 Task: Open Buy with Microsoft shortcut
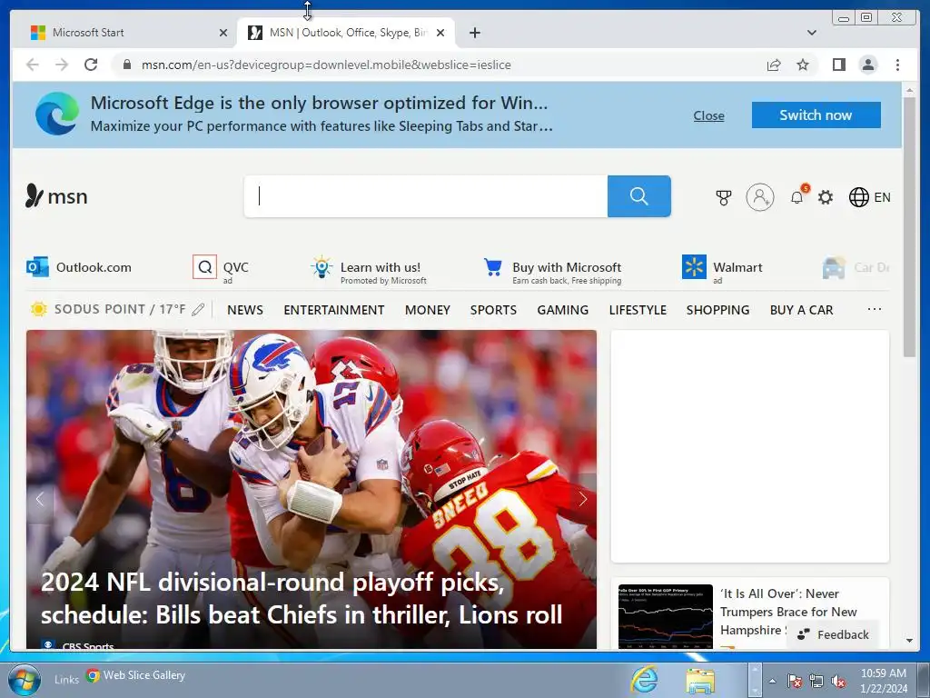coord(553,270)
